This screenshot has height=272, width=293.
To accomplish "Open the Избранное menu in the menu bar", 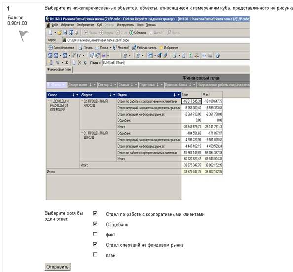I will [67, 25].
